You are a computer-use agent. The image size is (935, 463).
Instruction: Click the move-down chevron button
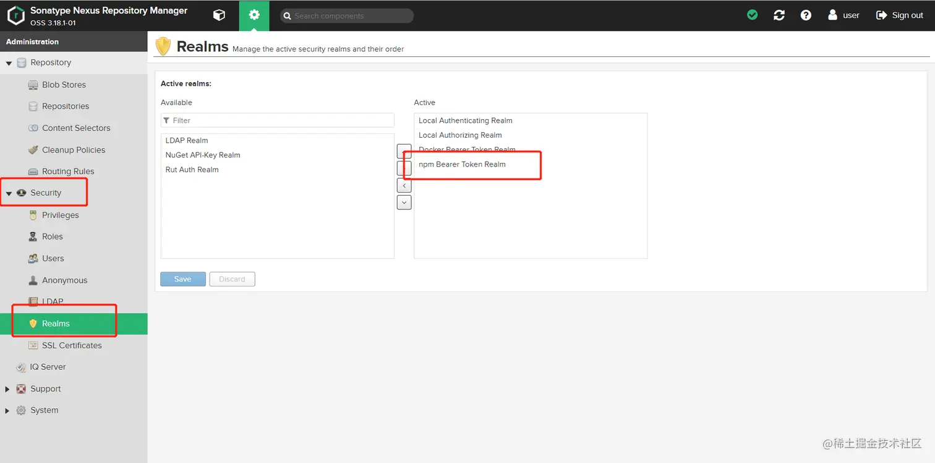click(x=404, y=202)
